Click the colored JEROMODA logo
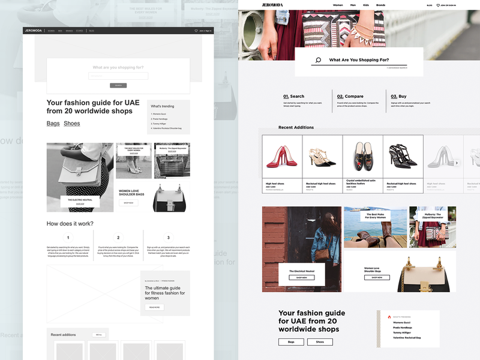480x360 pixels. [x=272, y=5]
